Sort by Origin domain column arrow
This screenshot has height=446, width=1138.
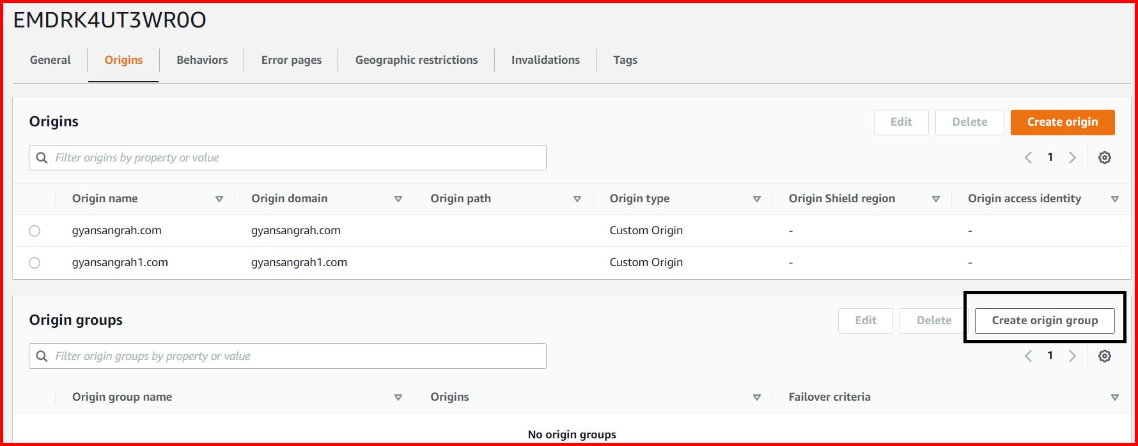point(398,199)
